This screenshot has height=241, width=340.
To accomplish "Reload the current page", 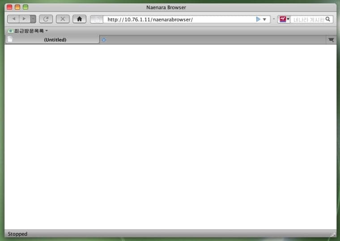I will click(46, 19).
